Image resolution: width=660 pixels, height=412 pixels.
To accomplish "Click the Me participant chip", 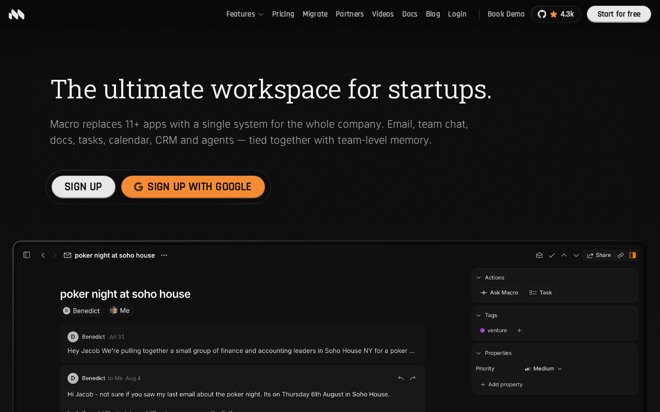I will 120,311.
